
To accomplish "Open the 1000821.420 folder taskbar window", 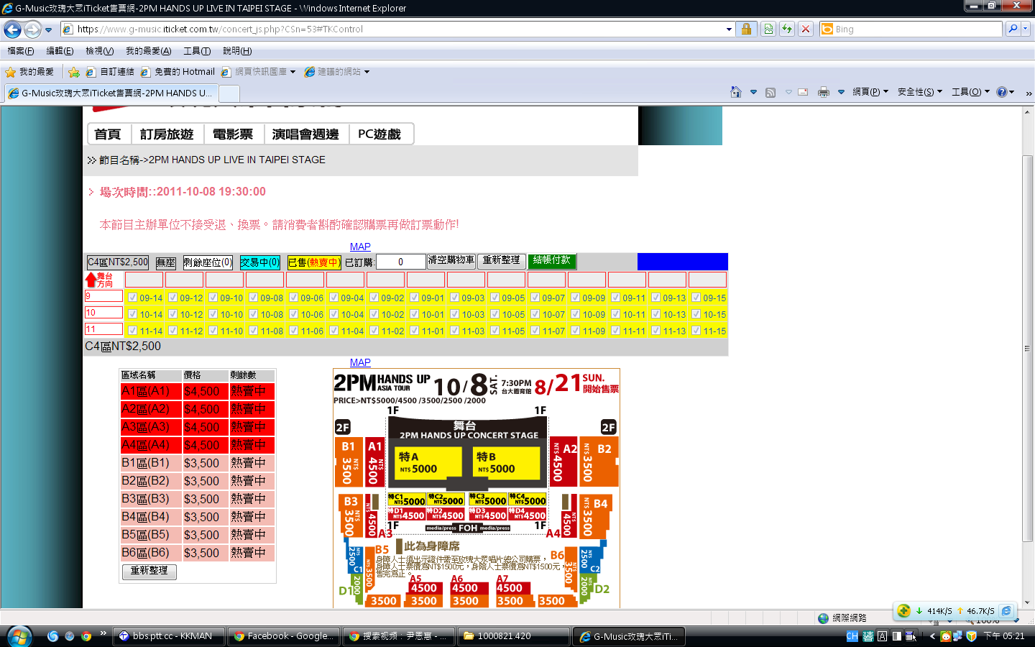I will 513,636.
